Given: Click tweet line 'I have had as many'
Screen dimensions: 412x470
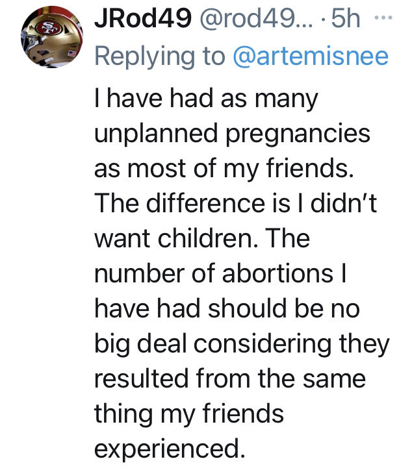Looking at the screenshot, I should tap(206, 99).
